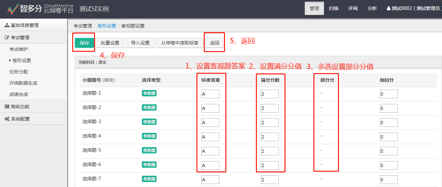Click the 测试SI实例 title
The image size is (442, 187).
(94, 9)
